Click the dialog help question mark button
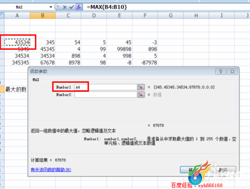250x189 pixels. coord(220,71)
